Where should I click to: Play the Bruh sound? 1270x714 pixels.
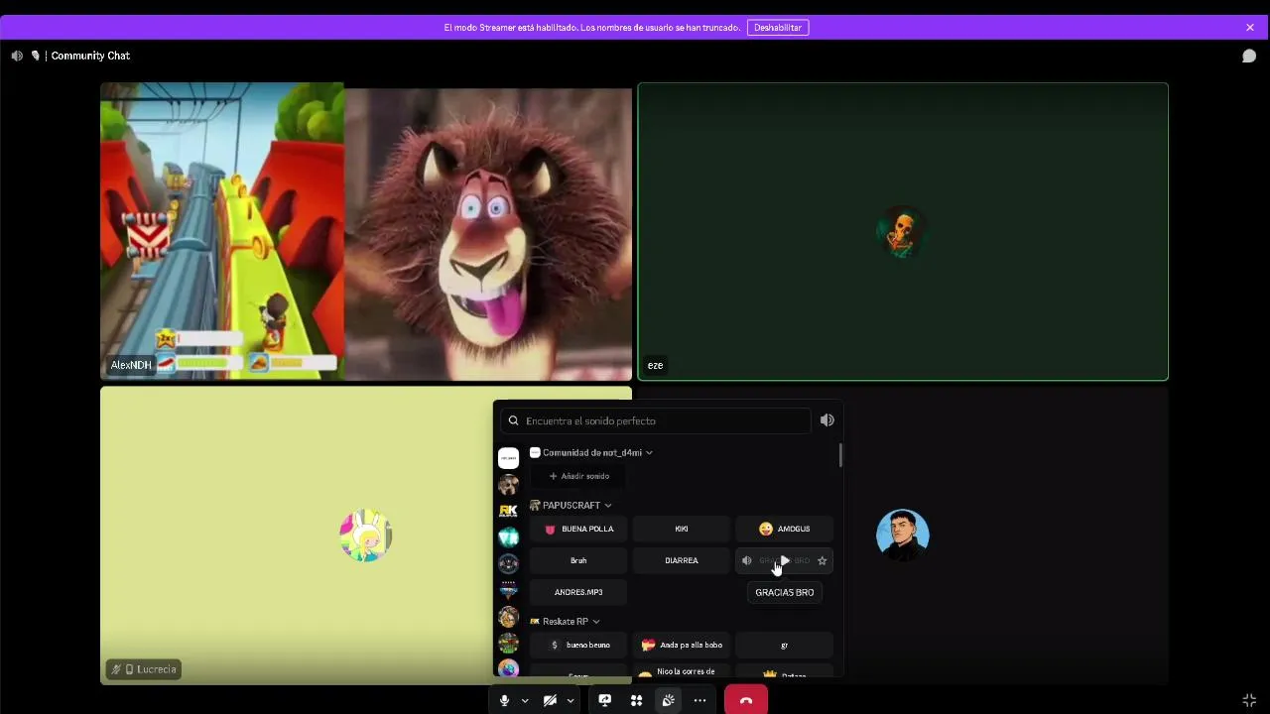(578, 560)
